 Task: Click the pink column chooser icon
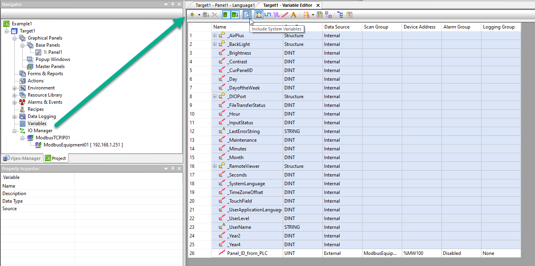tap(306, 15)
